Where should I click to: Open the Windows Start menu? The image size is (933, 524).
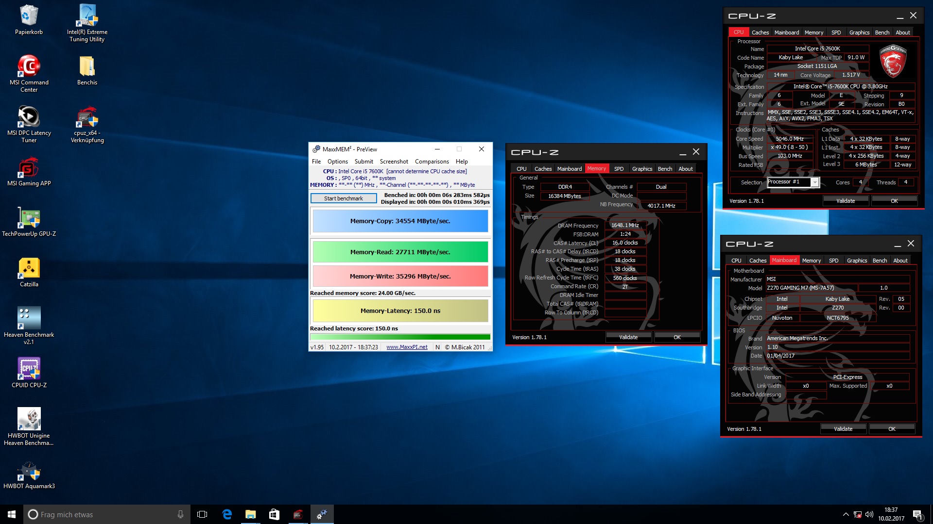(12, 514)
